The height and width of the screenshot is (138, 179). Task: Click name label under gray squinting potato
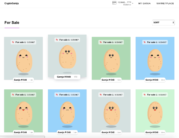point(23,80)
